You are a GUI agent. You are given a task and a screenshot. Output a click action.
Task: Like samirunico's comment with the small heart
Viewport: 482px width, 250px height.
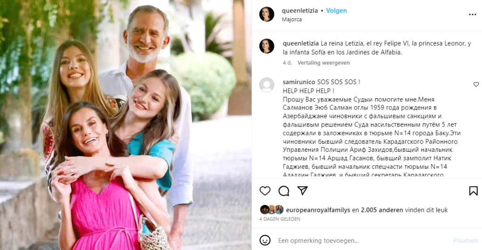tap(476, 85)
